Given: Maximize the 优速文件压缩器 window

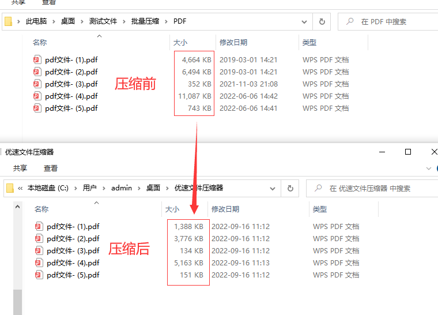Looking at the screenshot, I should [408, 152].
